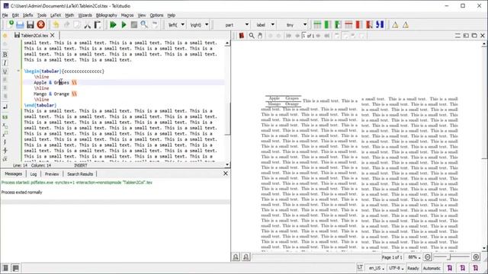Remove table column with the red column icon

[359, 24]
